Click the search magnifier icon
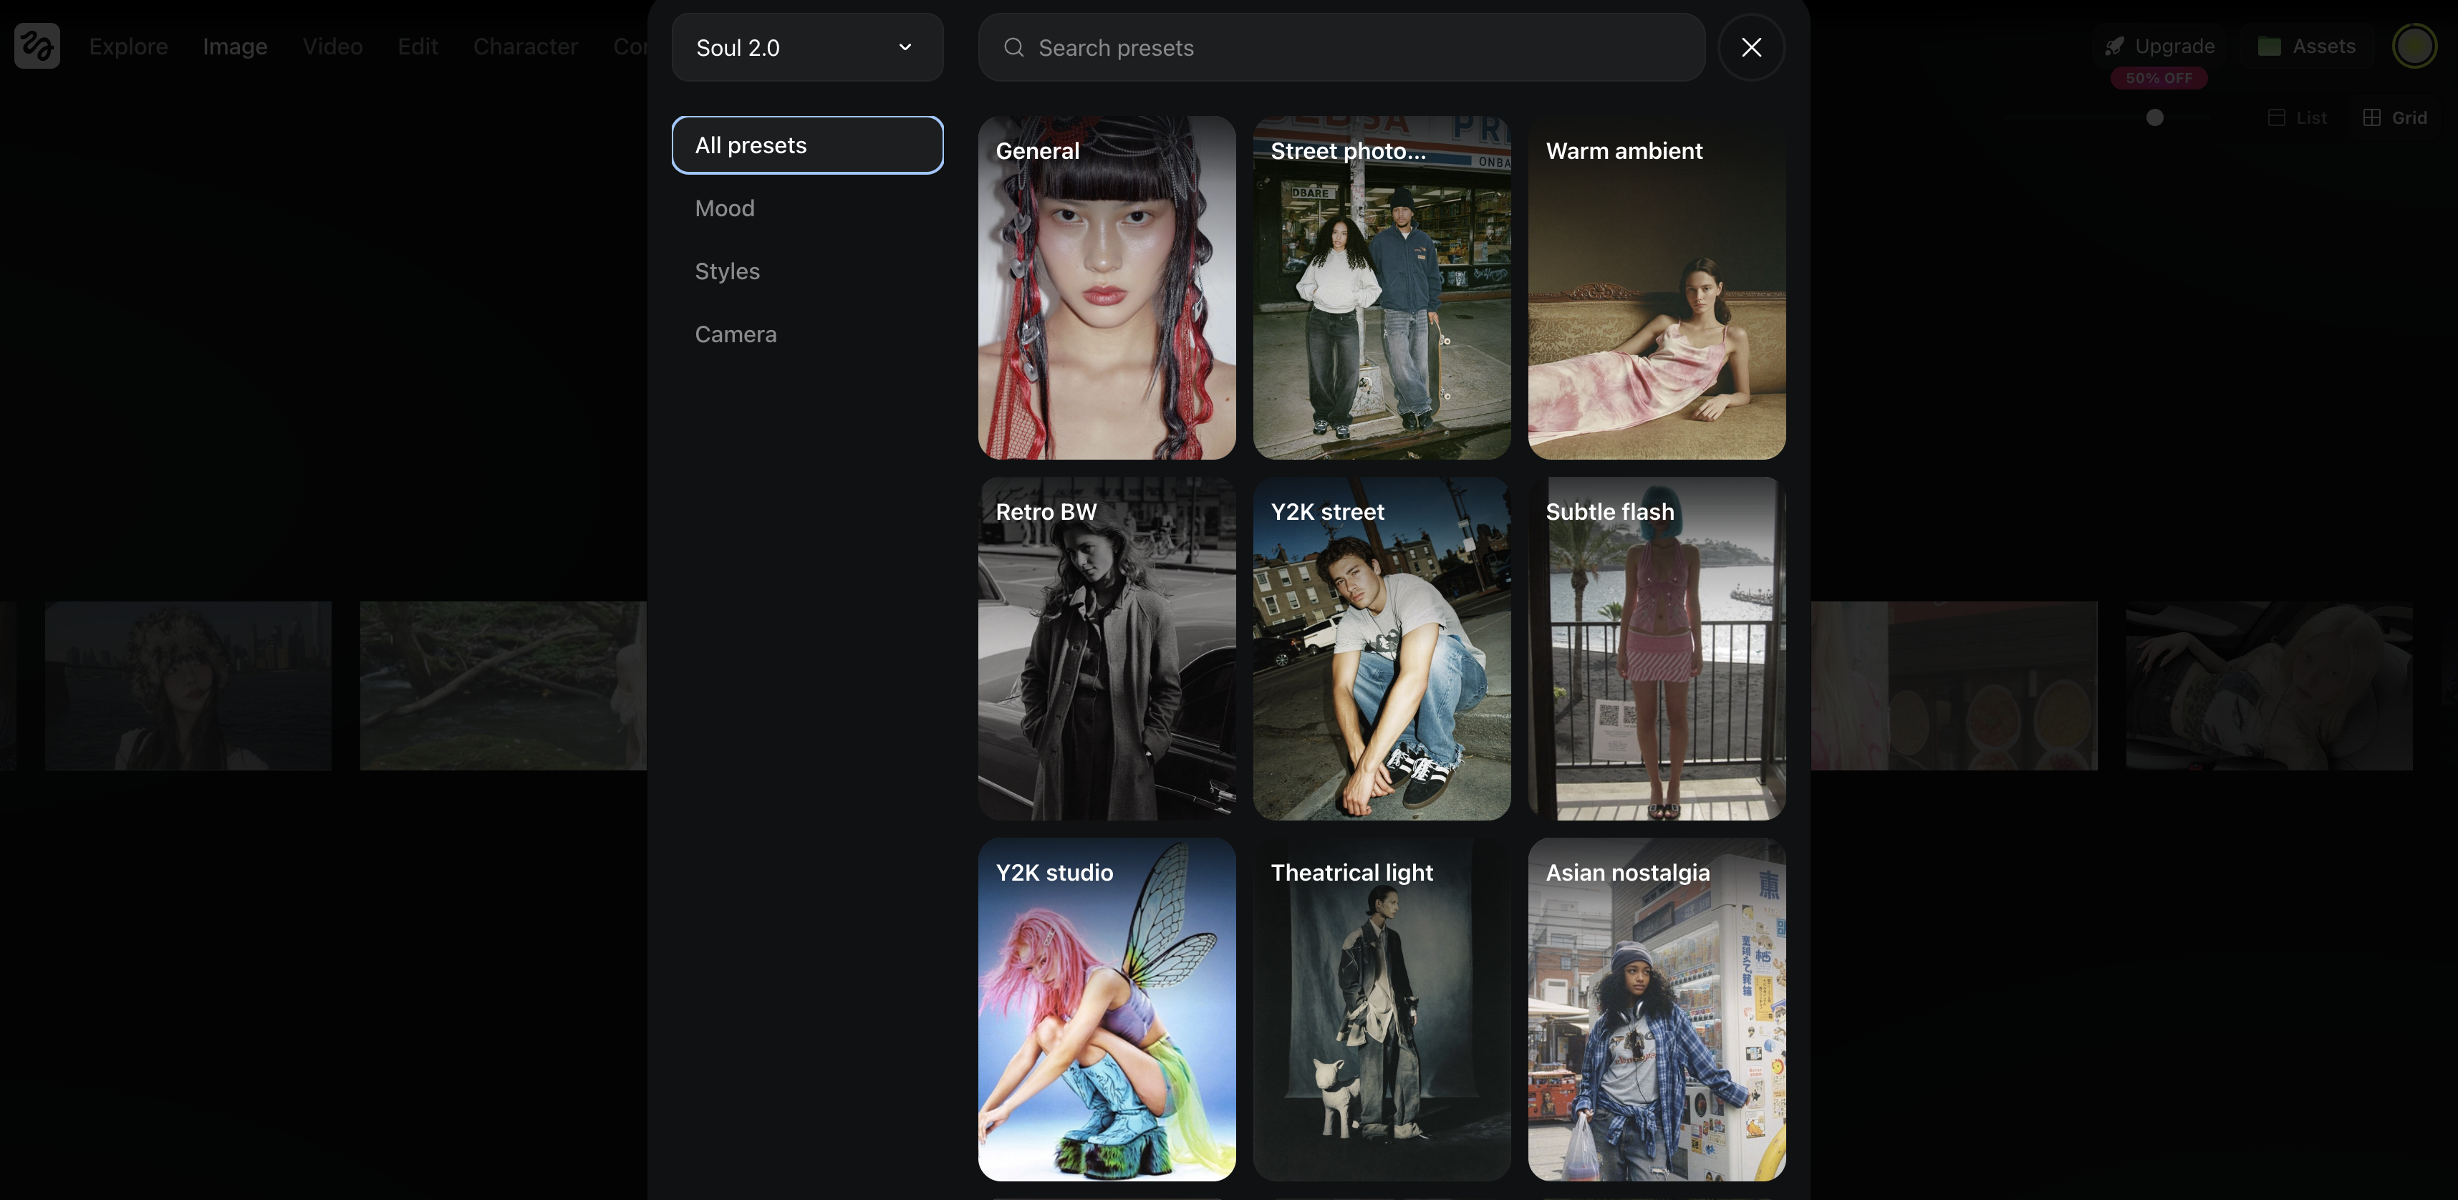2458x1200 pixels. point(1013,48)
